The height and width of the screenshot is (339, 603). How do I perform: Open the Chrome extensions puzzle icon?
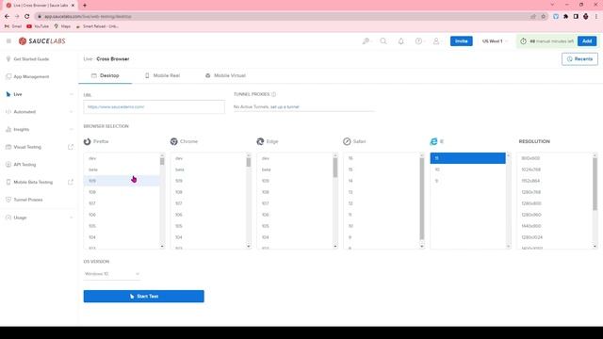[x=565, y=17]
